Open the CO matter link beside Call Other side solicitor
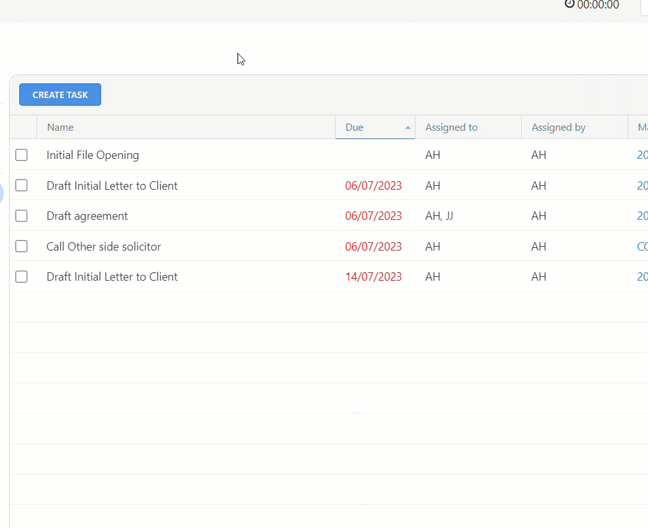Viewport: 648px width, 528px height. 643,246
